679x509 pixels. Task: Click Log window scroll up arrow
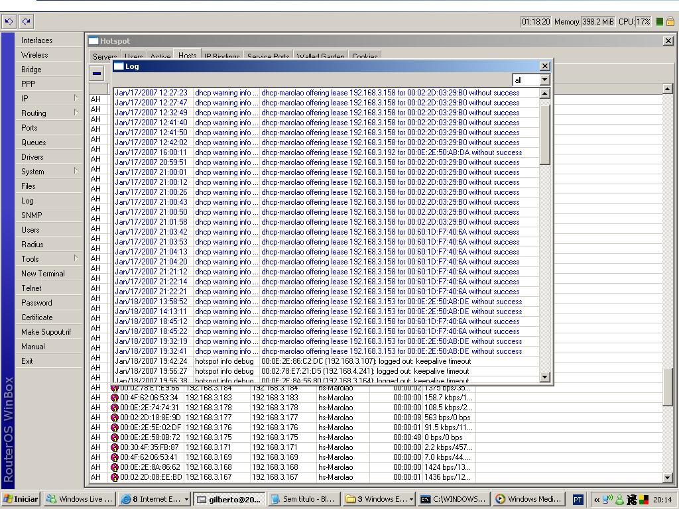pos(545,93)
